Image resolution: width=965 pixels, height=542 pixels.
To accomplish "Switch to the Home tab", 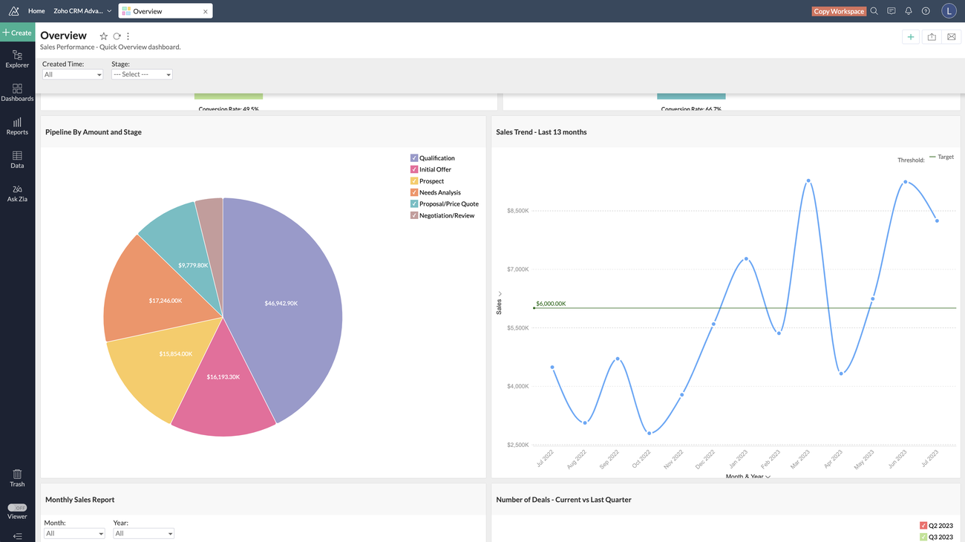I will click(36, 11).
